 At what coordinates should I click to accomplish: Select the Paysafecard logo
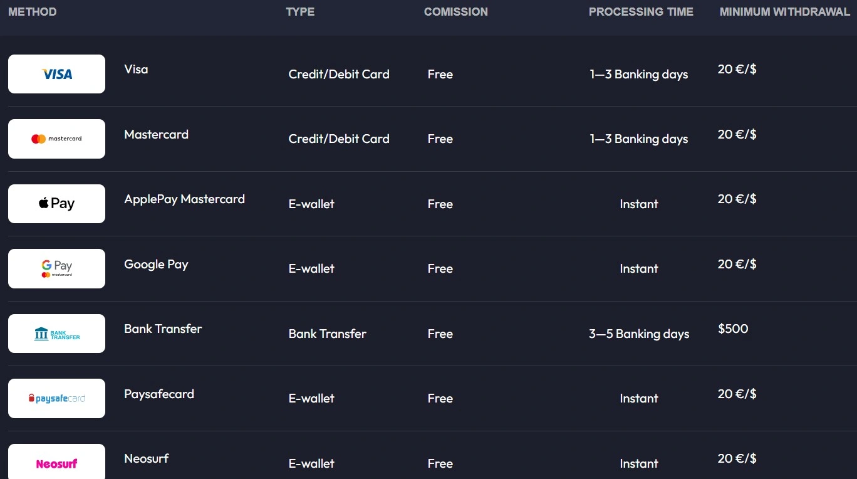(56, 398)
